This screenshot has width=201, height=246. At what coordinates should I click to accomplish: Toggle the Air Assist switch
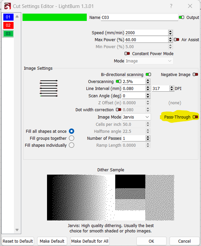pos(176,40)
